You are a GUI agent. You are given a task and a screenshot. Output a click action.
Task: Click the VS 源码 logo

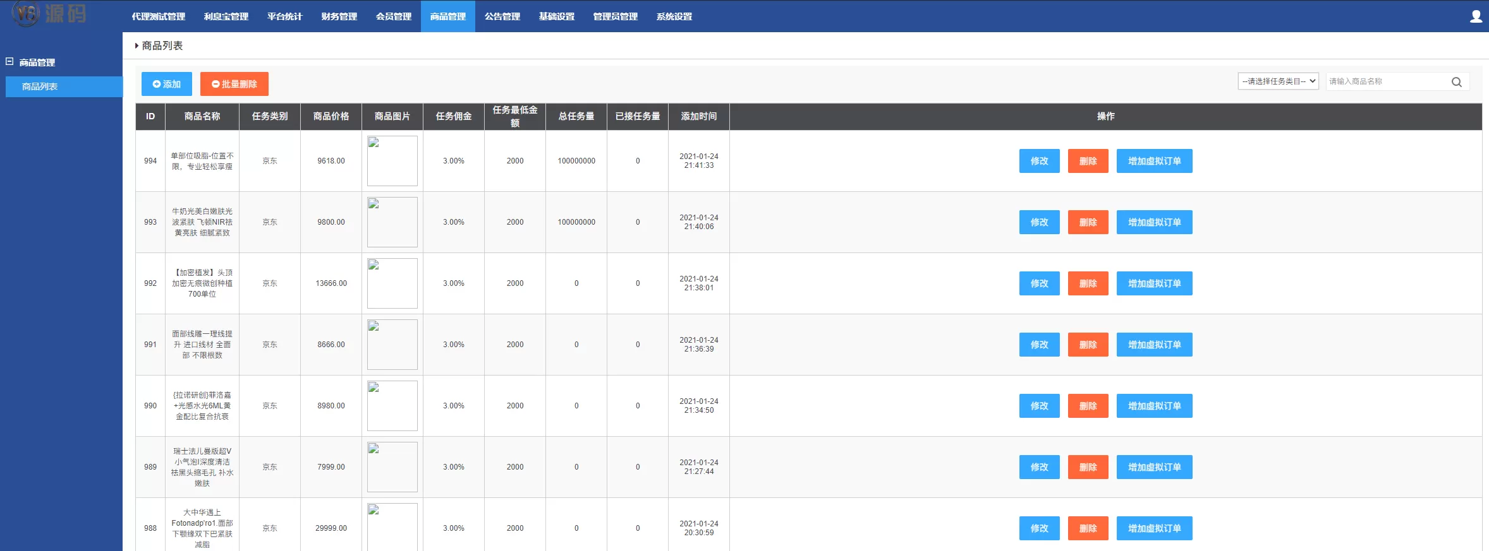point(49,13)
